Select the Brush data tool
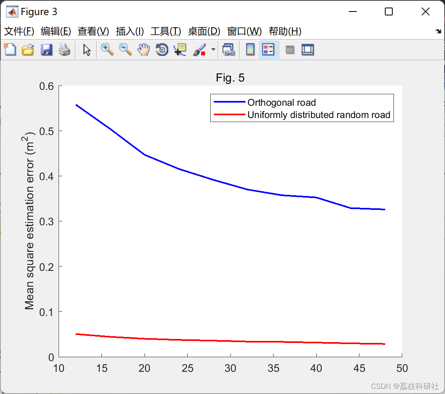 [200, 49]
